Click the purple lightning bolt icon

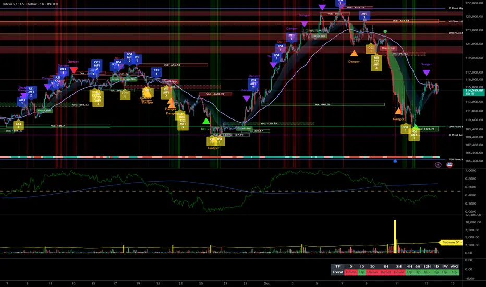coord(438,165)
